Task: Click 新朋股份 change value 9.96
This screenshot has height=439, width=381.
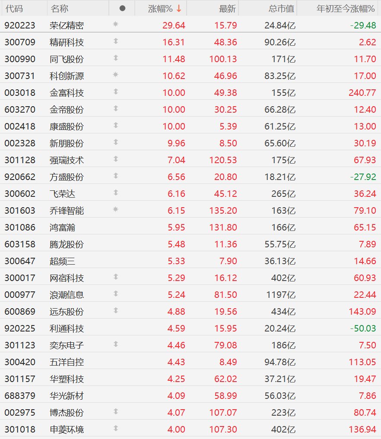Action: [177, 143]
